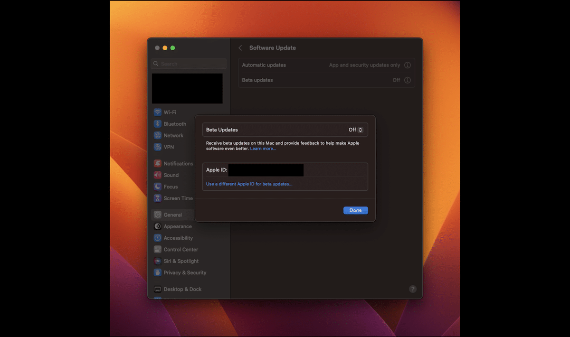Click the green zoom window button
This screenshot has width=570, height=337.
click(x=173, y=48)
